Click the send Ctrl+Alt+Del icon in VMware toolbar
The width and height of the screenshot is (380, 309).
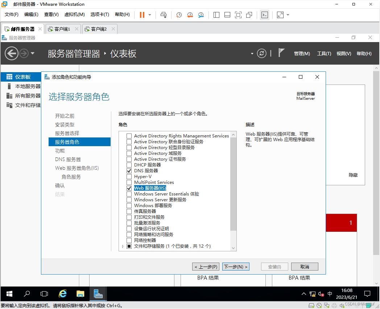point(164,15)
